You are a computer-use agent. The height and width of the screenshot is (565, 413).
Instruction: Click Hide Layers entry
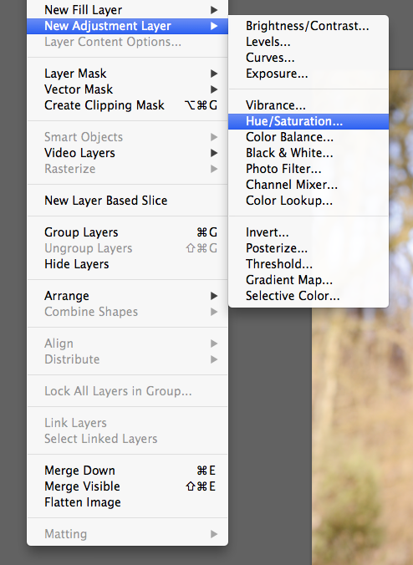tap(127, 264)
